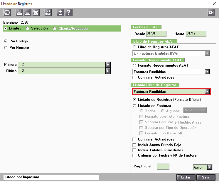Click the Ejercicio 2020 value
This screenshot has height=182, width=219.
tap(24, 22)
